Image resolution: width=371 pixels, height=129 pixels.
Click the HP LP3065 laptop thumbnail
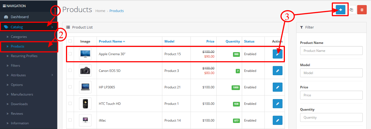click(x=85, y=87)
